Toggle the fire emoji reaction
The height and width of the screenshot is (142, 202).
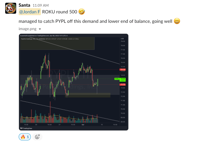[x=25, y=137]
